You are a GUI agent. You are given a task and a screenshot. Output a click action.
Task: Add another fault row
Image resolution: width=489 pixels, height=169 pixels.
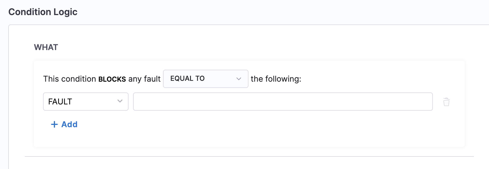(x=64, y=124)
